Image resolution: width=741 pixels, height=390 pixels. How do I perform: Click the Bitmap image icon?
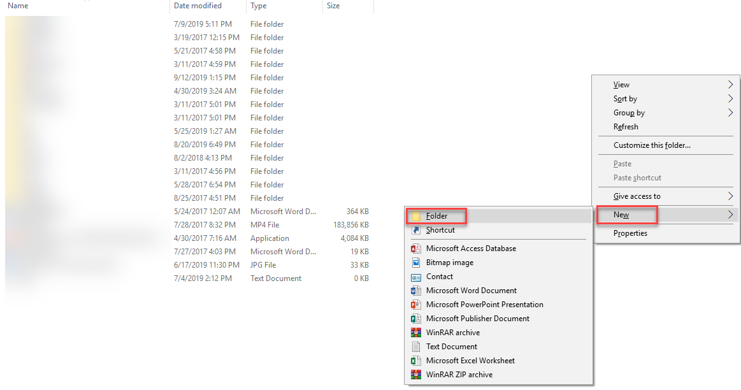point(416,263)
